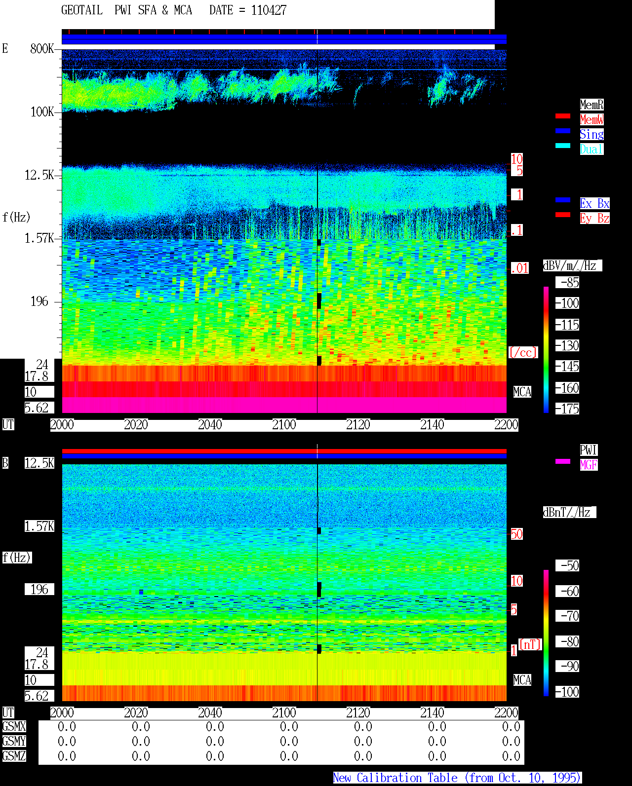Viewport: 632px width, 786px height.
Task: Click the red bar above B spectrogram
Action: click(x=284, y=451)
